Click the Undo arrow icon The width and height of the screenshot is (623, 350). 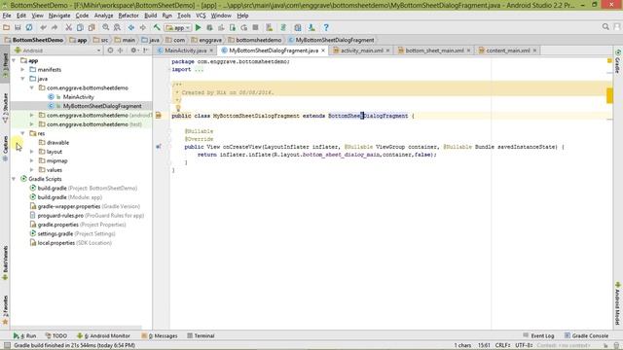[x=43, y=27]
